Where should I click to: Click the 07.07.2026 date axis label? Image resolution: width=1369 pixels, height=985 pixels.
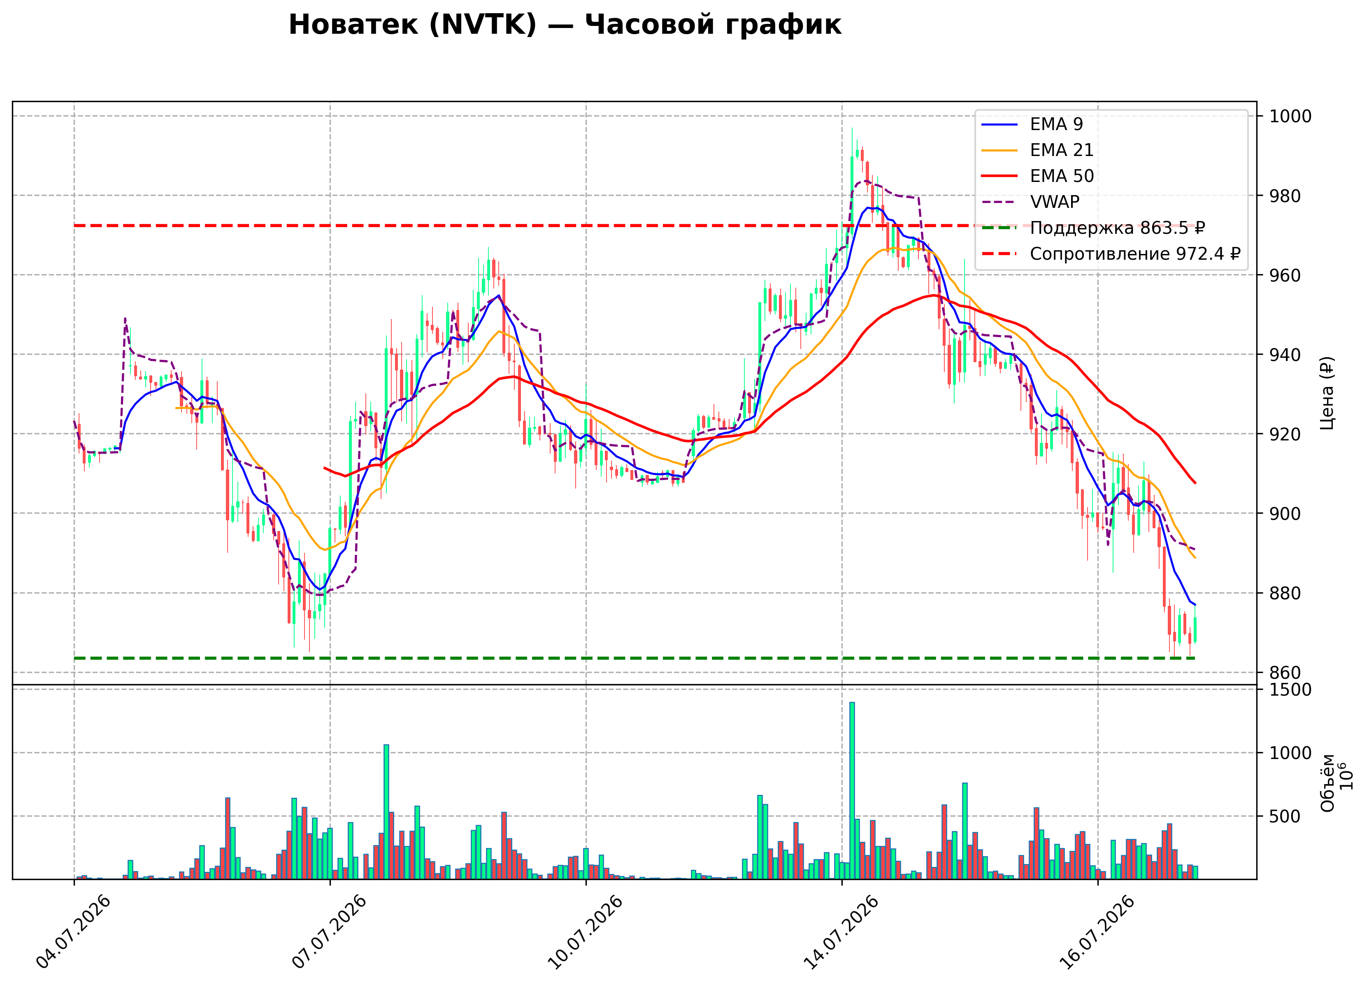pos(330,932)
